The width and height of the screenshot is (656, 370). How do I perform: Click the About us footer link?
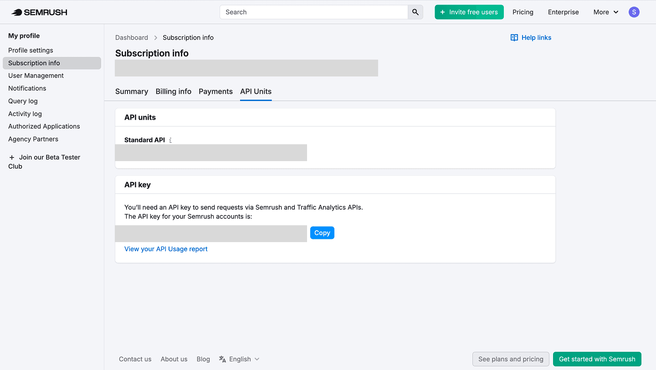click(x=174, y=359)
